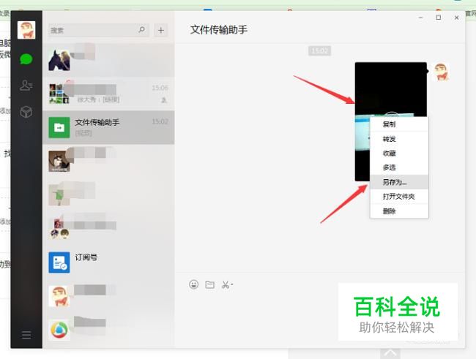Choose 删除 in the context menu
The width and height of the screenshot is (476, 359).
pyautogui.click(x=399, y=211)
